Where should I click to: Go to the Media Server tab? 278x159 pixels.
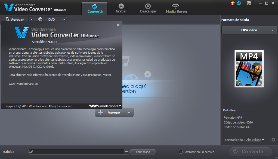click(x=177, y=9)
